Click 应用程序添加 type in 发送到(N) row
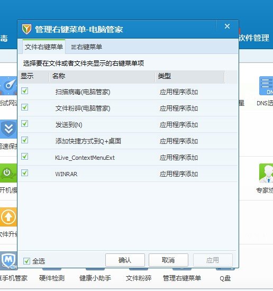 (x=179, y=125)
